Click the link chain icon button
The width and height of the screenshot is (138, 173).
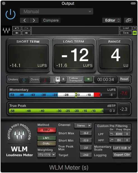128,20
